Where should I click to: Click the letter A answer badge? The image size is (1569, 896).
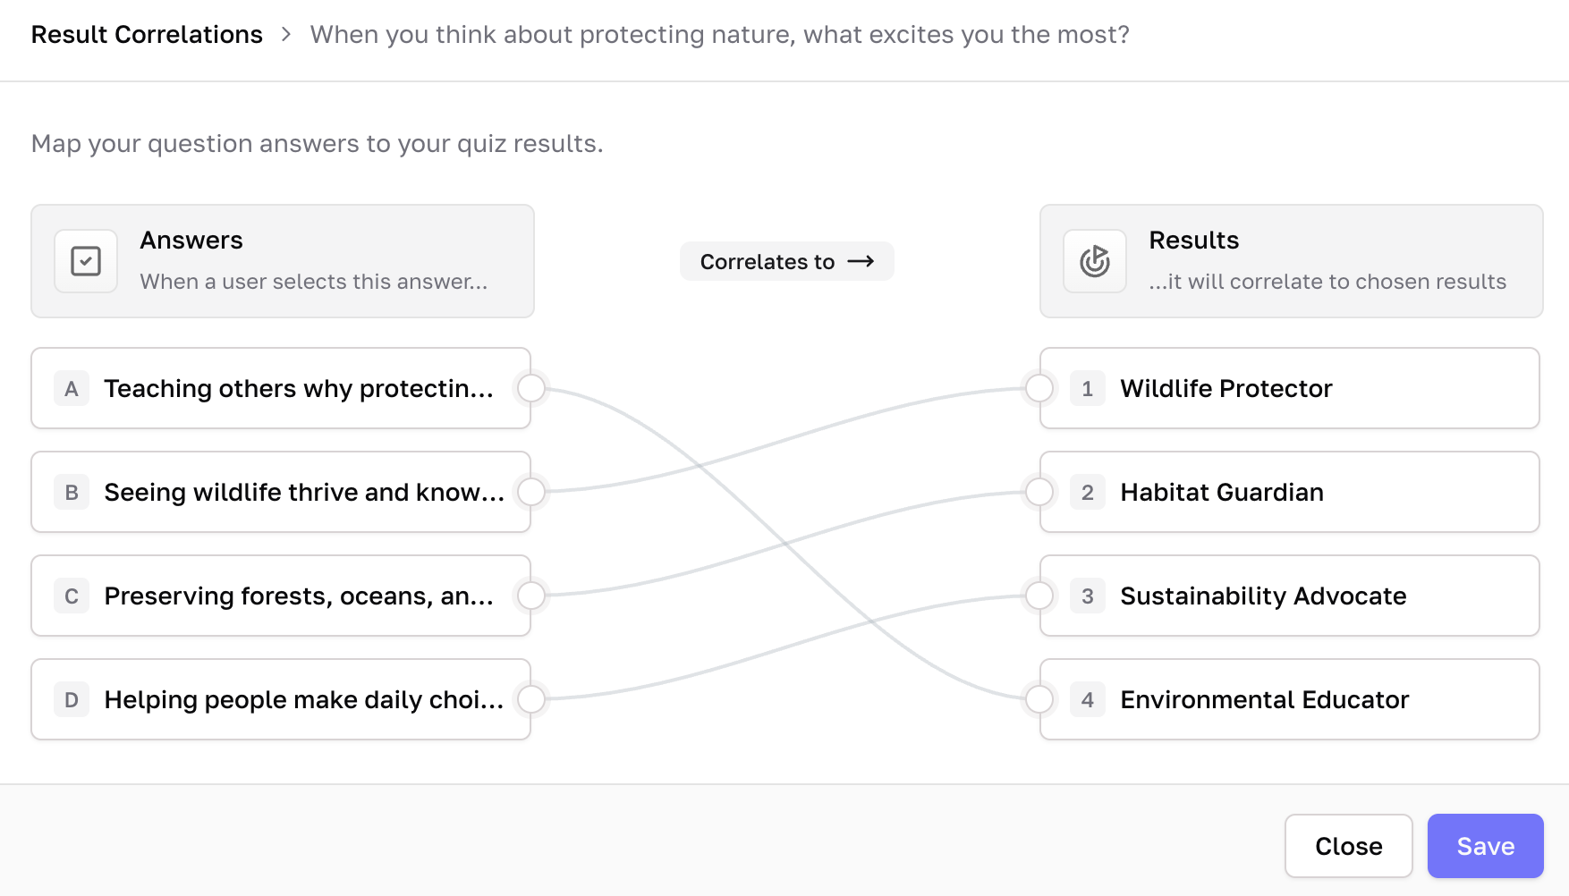point(72,389)
